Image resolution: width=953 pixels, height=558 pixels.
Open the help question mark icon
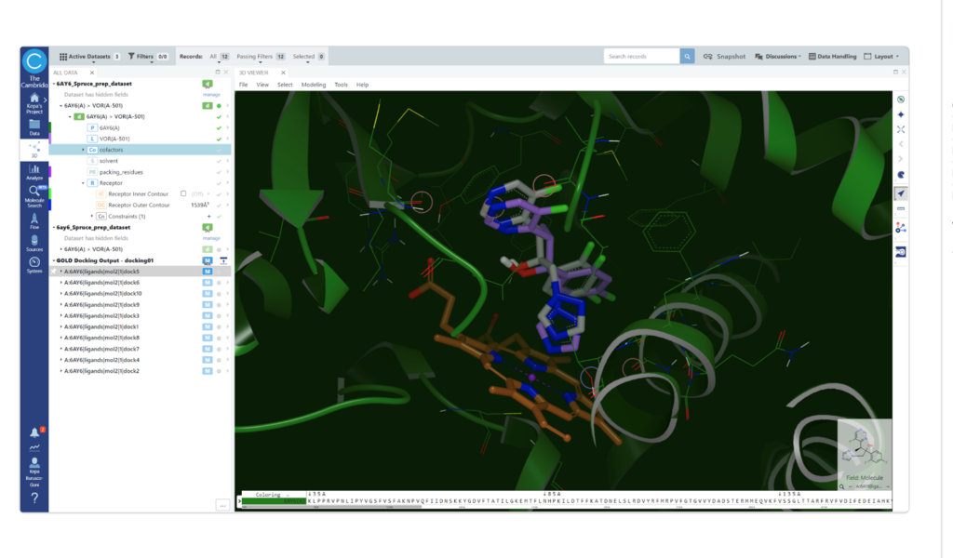(x=34, y=498)
